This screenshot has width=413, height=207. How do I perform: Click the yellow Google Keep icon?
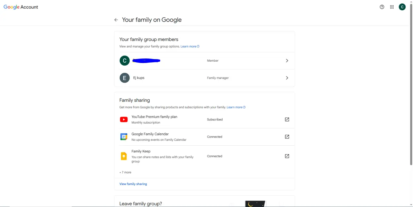pos(124,156)
